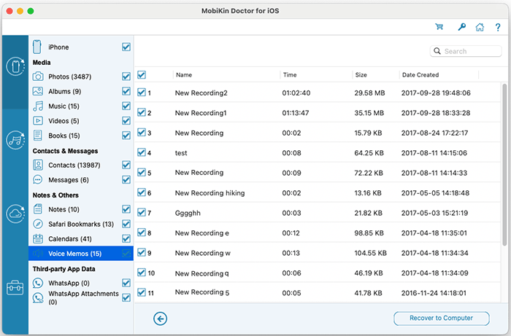Click in the Search field
Image resolution: width=511 pixels, height=336 pixels.
pos(466,51)
